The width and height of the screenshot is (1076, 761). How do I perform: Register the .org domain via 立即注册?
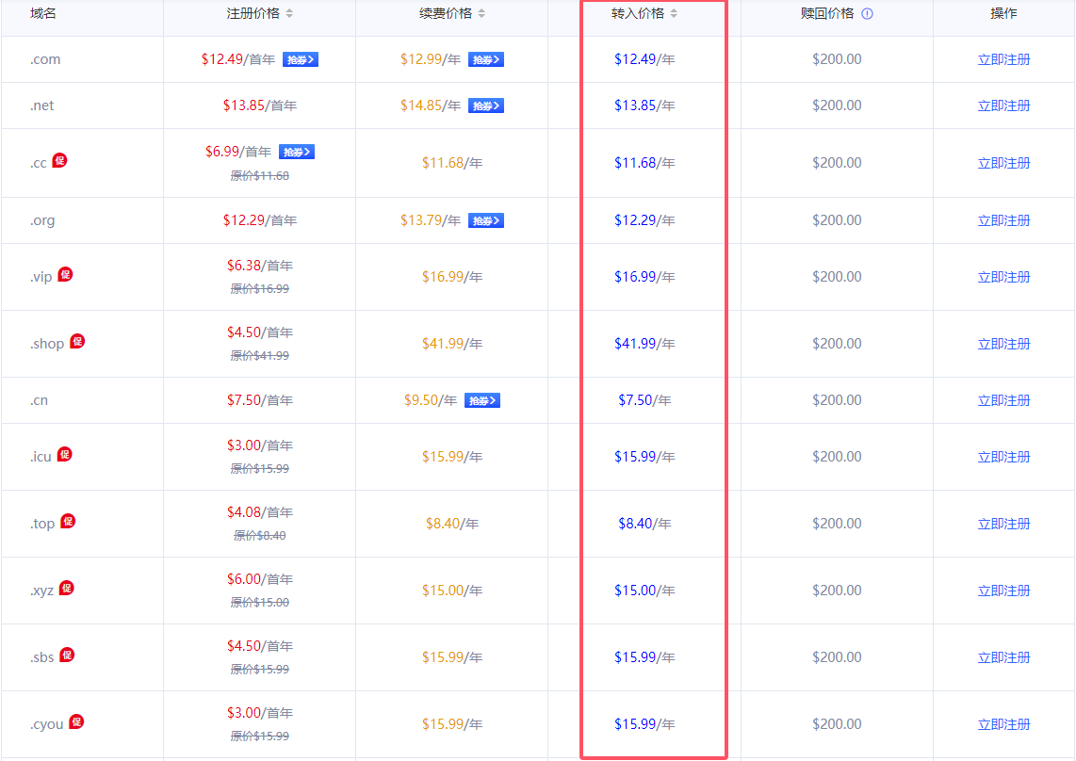[x=1003, y=220]
